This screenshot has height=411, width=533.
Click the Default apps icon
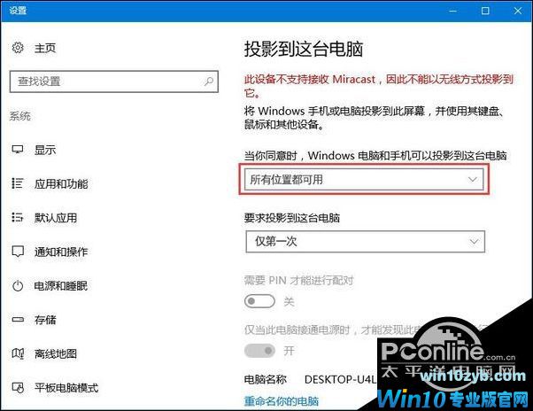click(18, 218)
